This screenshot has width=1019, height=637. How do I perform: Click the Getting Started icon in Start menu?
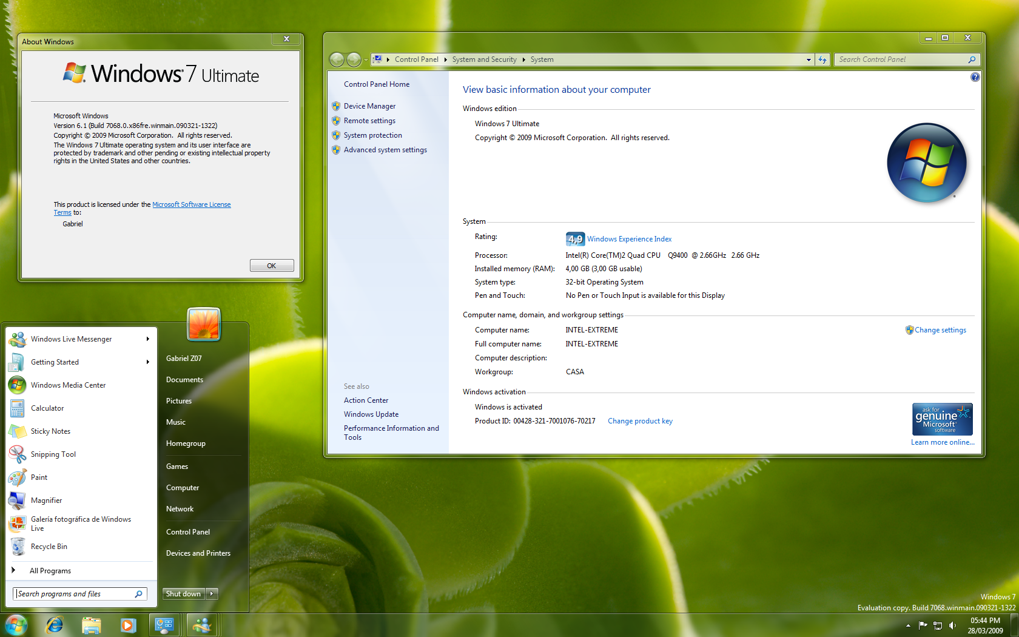pyautogui.click(x=17, y=362)
